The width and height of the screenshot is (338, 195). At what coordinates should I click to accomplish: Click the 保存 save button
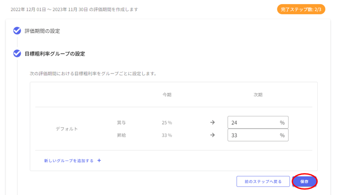304,181
